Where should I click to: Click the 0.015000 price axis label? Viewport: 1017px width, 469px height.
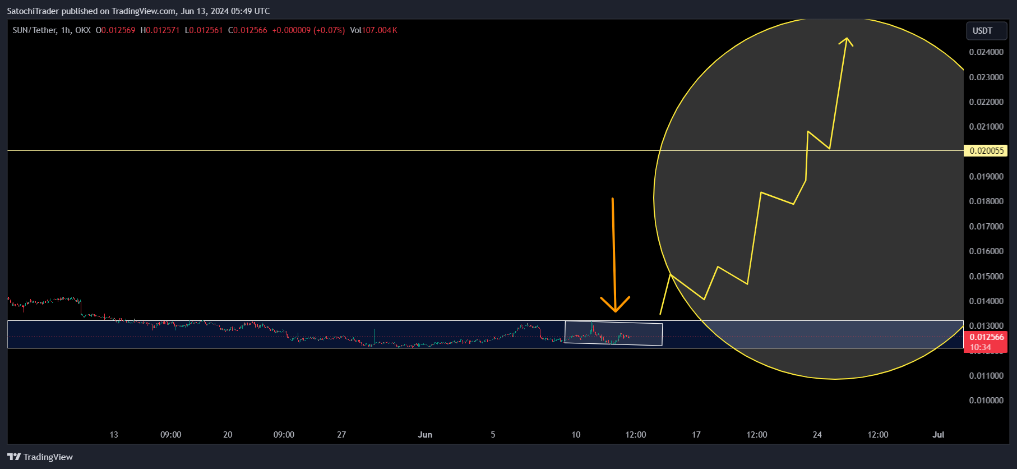point(986,276)
